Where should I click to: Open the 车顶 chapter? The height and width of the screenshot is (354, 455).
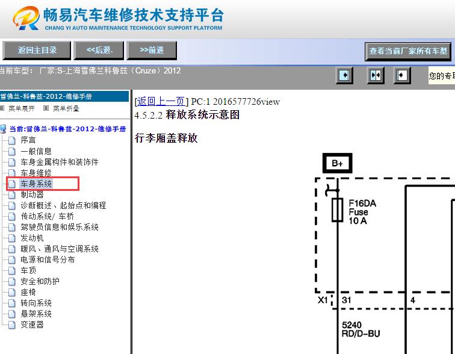[x=28, y=270]
